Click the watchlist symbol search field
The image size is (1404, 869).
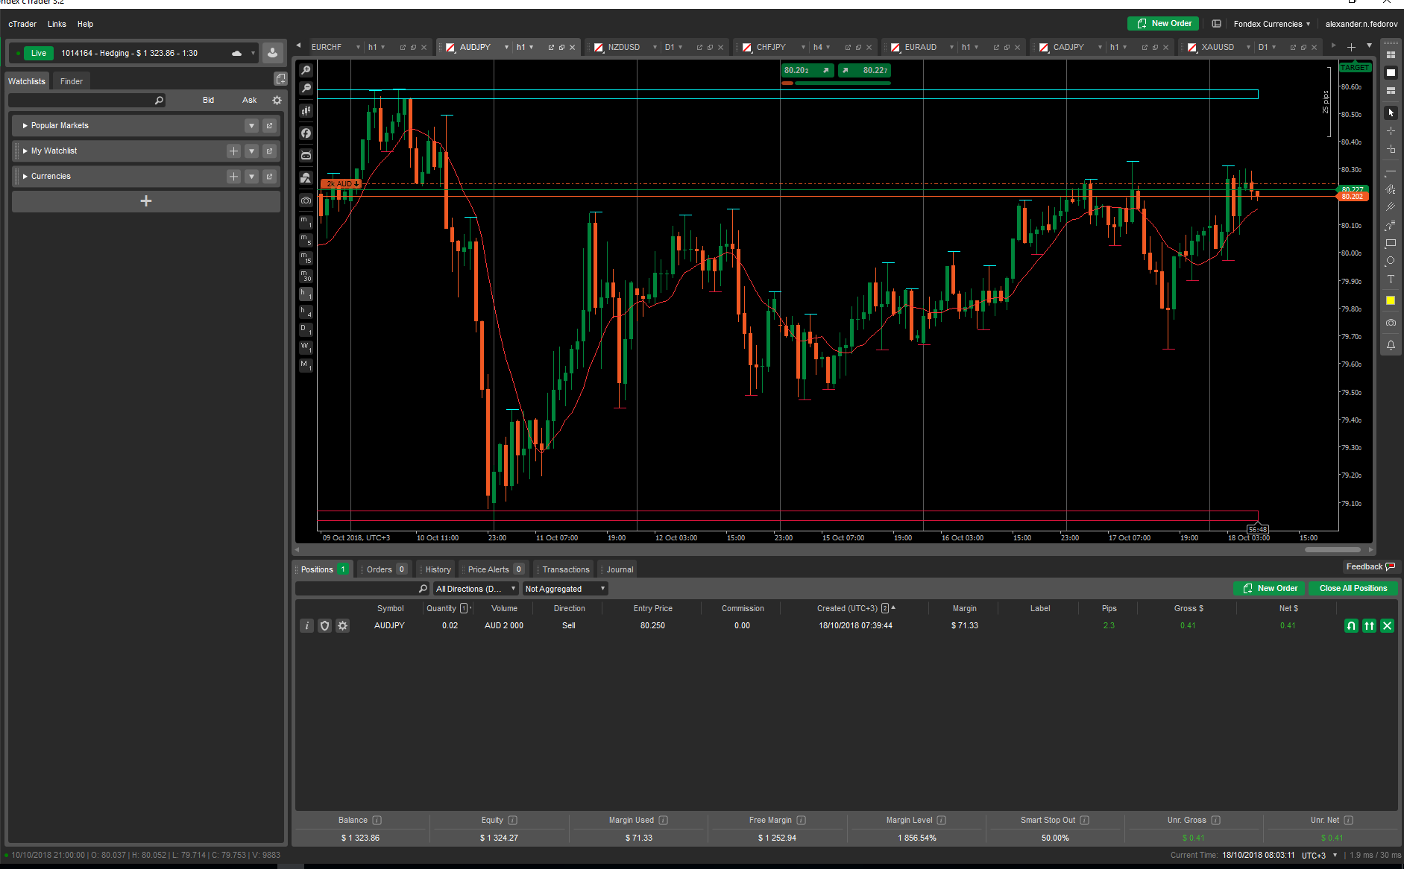pyautogui.click(x=86, y=100)
